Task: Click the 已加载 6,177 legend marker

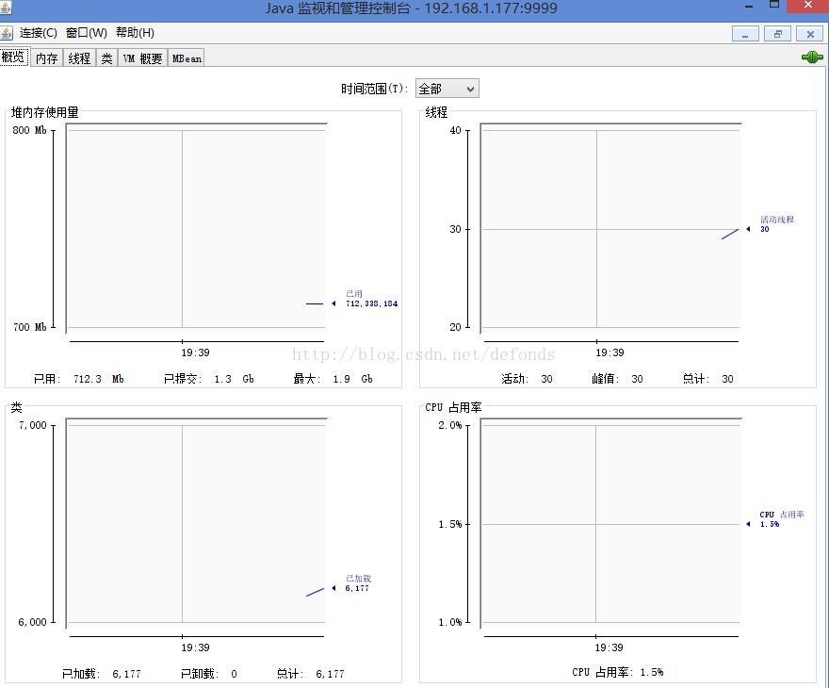Action: tap(333, 588)
